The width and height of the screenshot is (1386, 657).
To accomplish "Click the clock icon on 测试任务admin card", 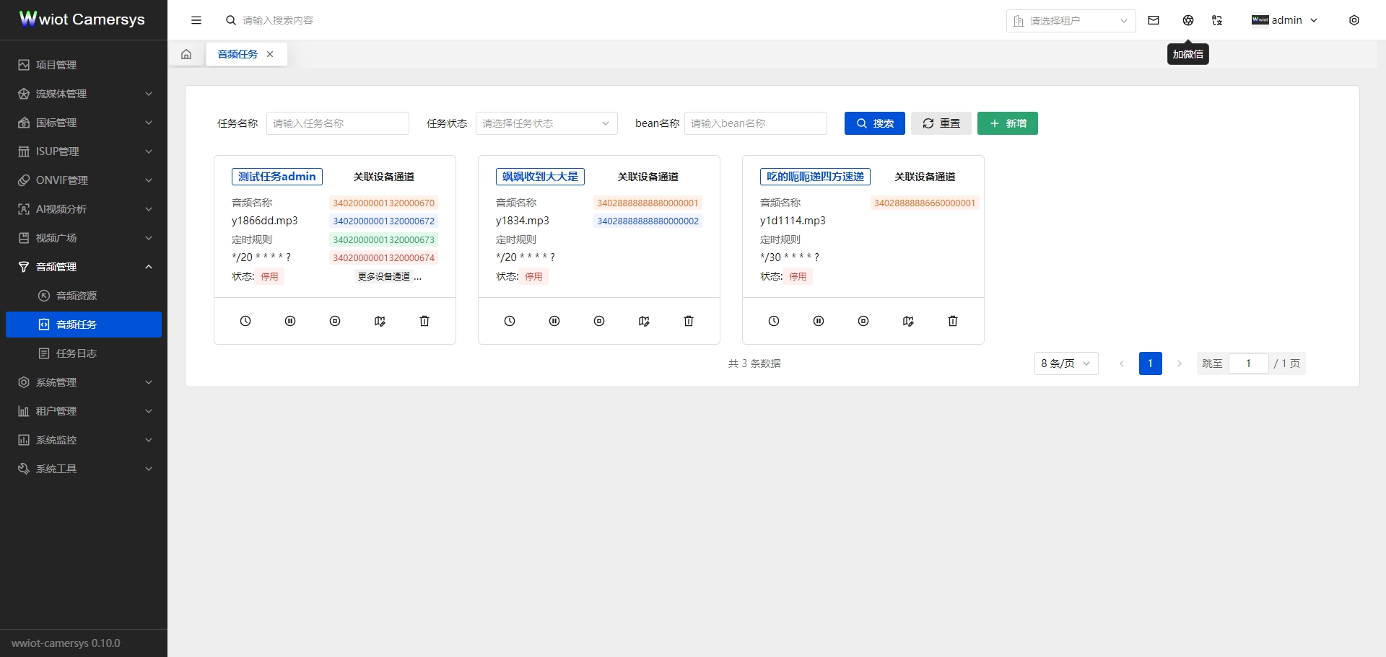I will [245, 321].
